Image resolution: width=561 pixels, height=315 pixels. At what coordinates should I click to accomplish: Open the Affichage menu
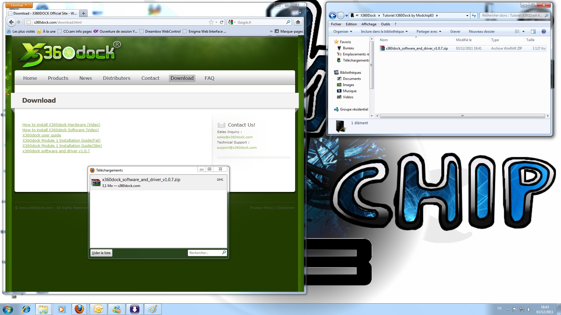coord(369,24)
